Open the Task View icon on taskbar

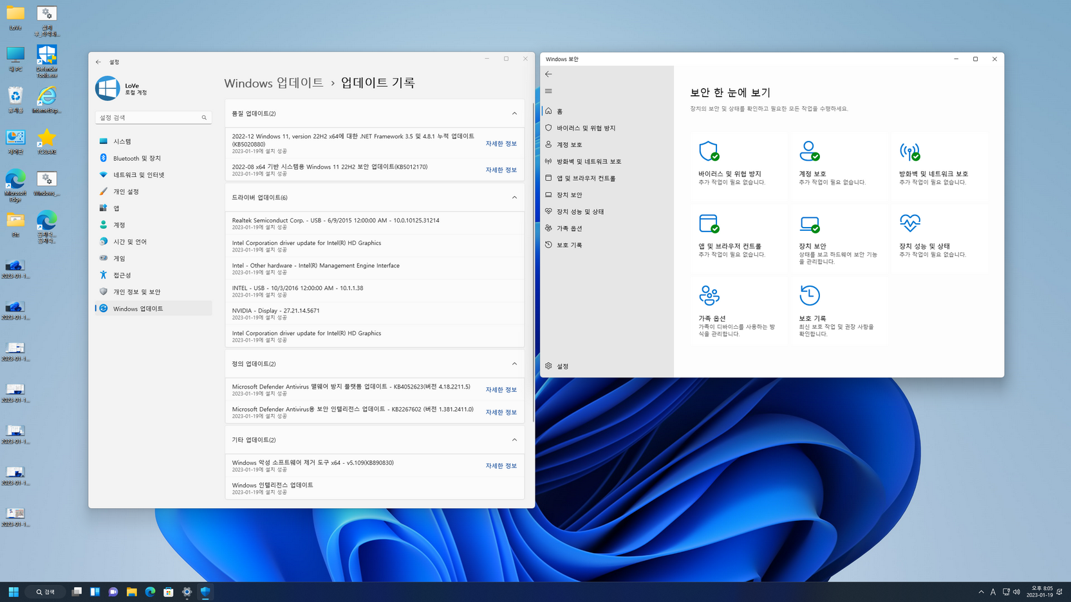[x=77, y=592]
